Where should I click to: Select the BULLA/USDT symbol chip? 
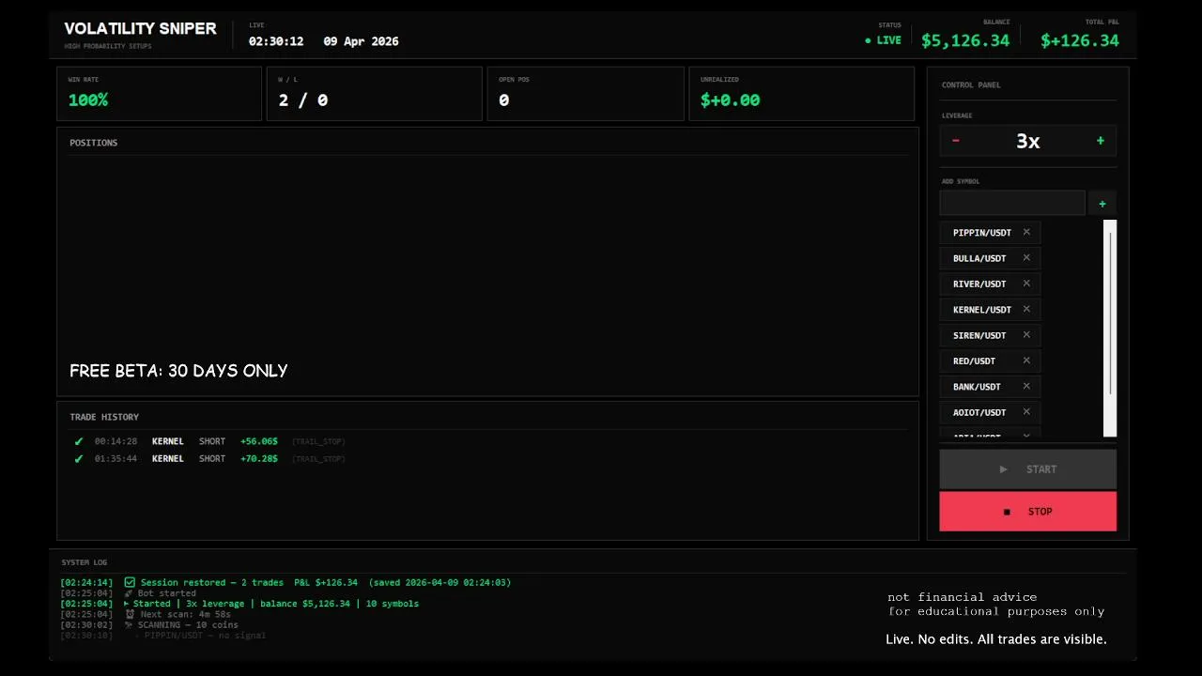pyautogui.click(x=990, y=258)
